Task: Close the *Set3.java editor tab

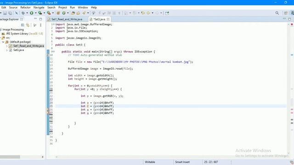Action: tap(108, 19)
